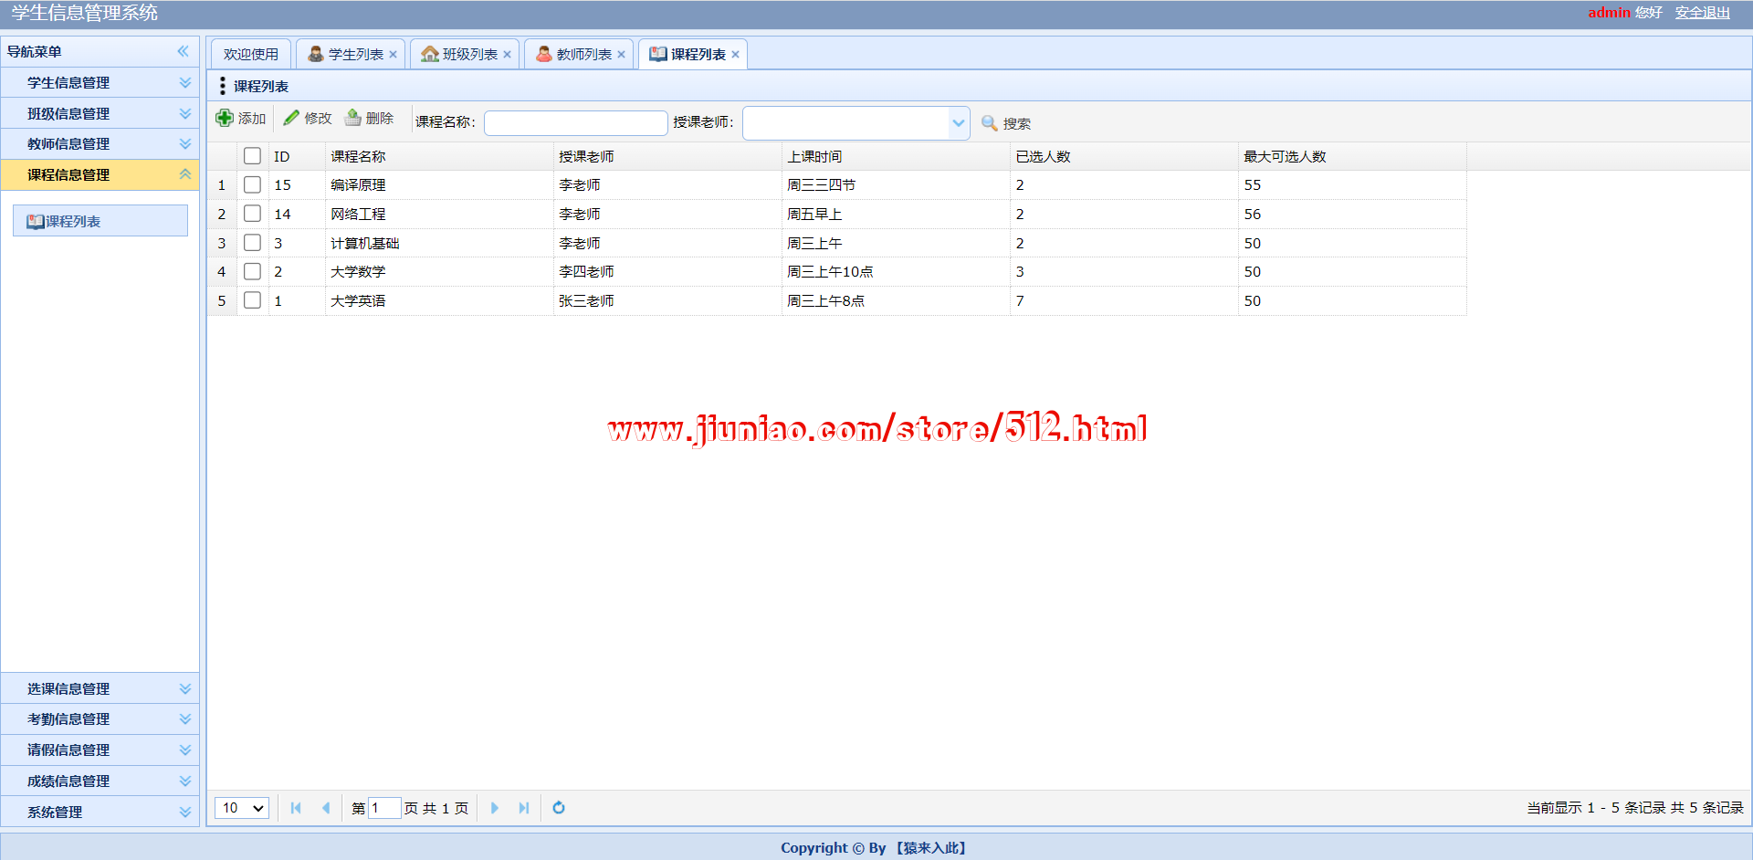1753x860 pixels.
Task: Go to next page of results
Action: click(495, 808)
